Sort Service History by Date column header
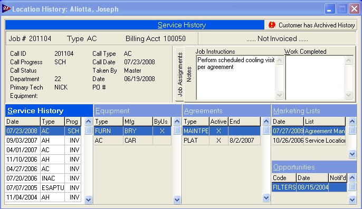This screenshot has width=362, height=209. click(23, 122)
